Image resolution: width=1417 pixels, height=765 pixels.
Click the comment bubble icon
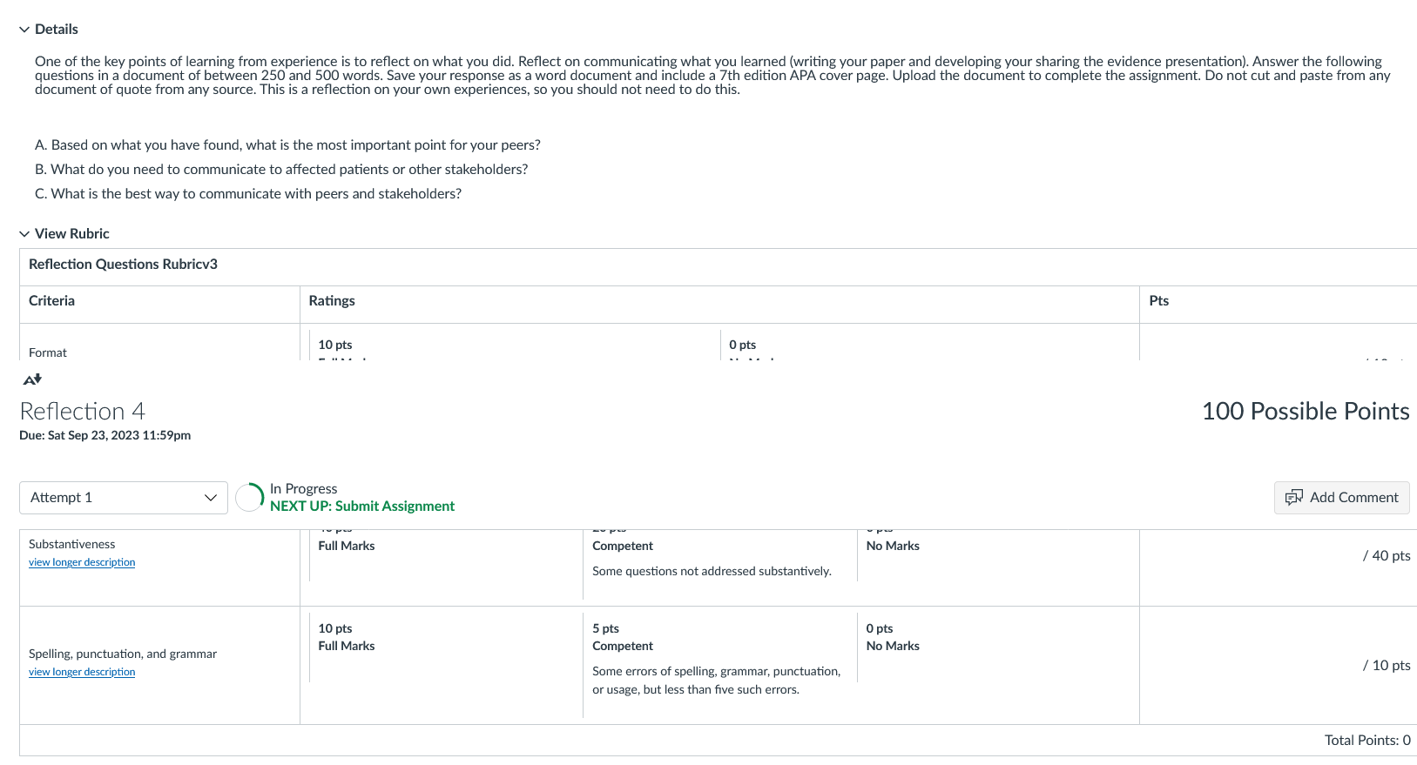pyautogui.click(x=1294, y=498)
